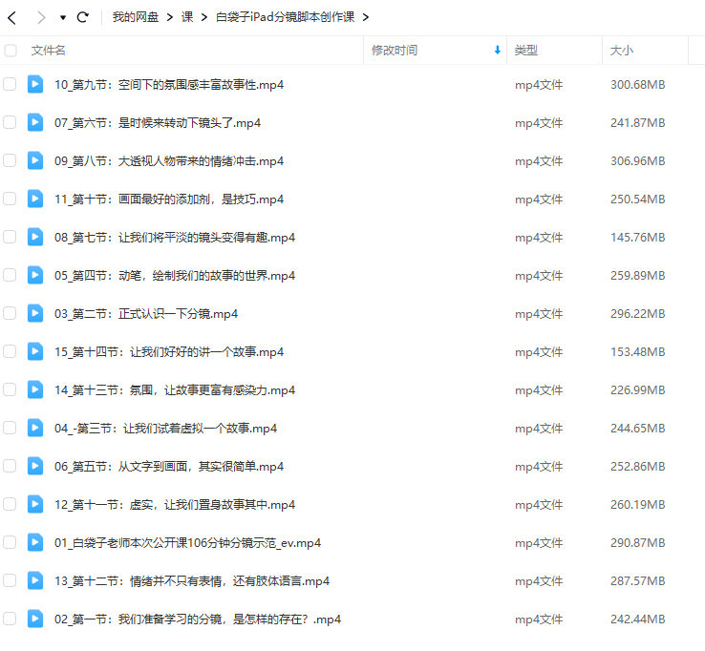
Task: Sort by 大小 column header
Action: [622, 50]
